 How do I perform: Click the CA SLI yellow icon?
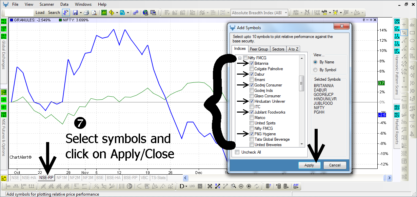point(4,178)
